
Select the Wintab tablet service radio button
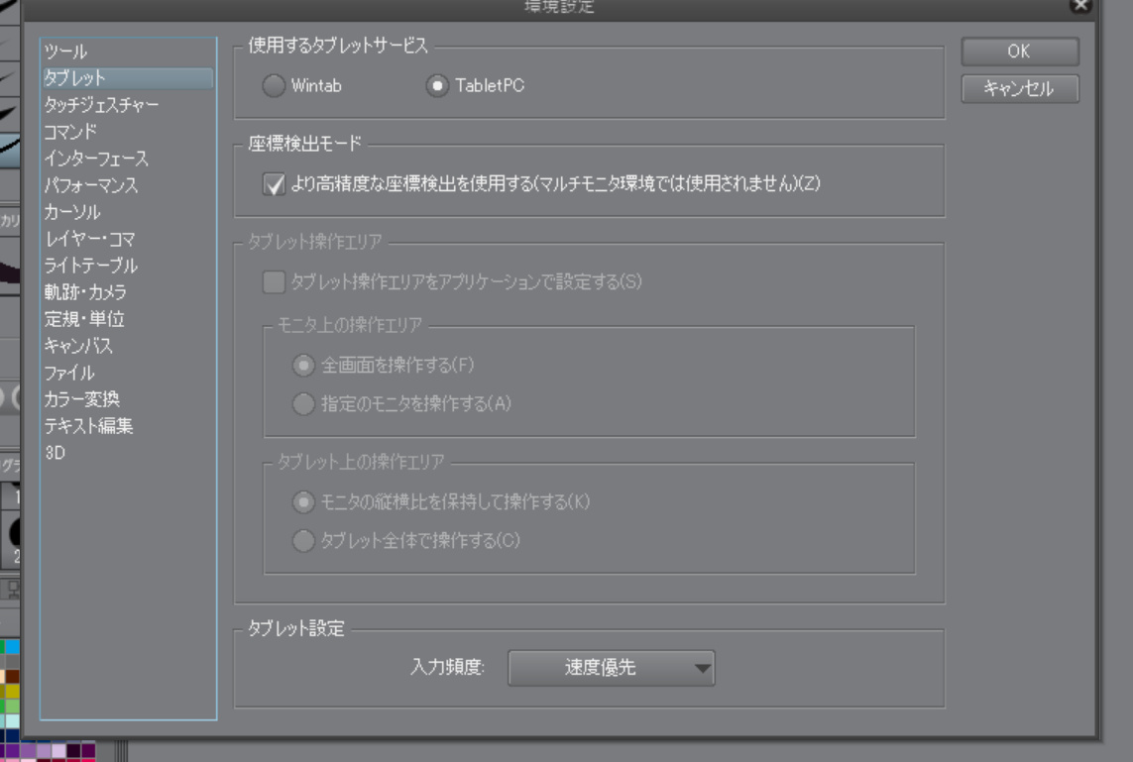[x=274, y=86]
